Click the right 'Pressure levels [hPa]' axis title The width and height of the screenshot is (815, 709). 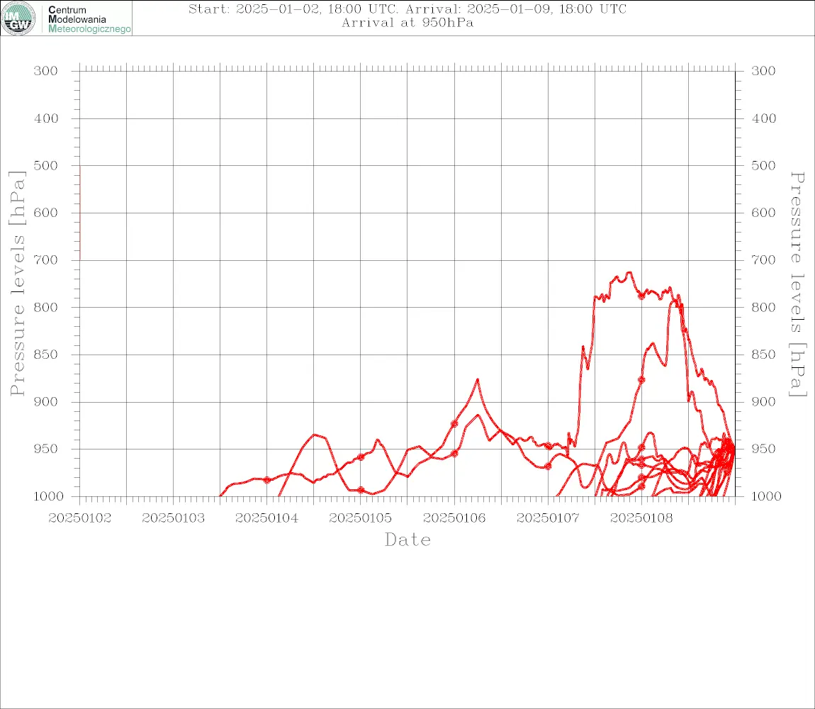(797, 284)
